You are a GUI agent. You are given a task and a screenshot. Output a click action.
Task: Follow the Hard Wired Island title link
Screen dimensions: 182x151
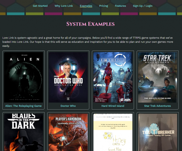pos(113,106)
